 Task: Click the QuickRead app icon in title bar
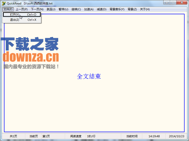point(4,3)
